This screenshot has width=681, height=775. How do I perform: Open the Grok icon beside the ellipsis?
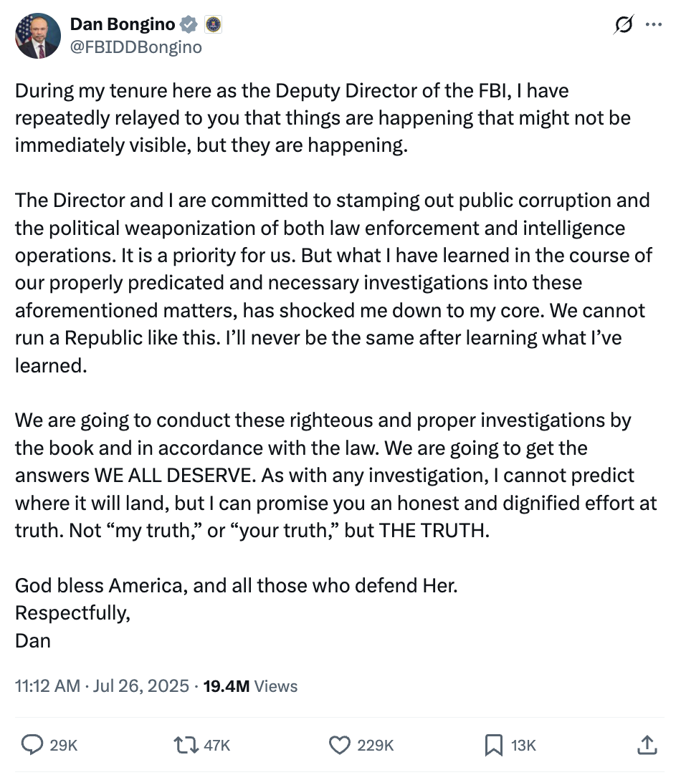623,25
